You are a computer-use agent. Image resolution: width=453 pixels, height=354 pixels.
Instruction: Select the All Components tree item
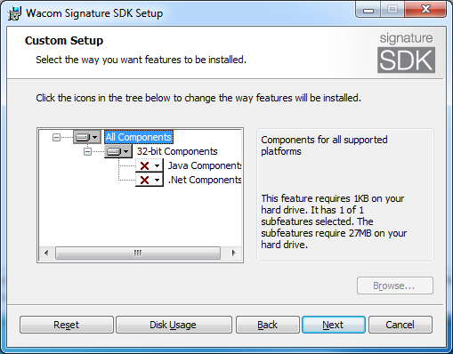click(139, 137)
